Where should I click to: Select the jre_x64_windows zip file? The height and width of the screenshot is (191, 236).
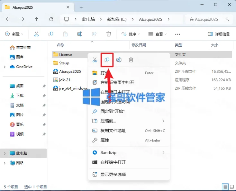[x=70, y=88]
